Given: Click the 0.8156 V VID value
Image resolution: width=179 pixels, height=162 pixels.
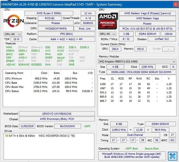Looking at the screenshot, I should [87, 91].
